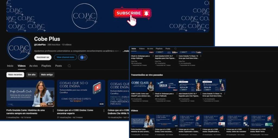Open 'Transmissões ao vivo passadas' section heading
Image resolution: width=278 pixels, height=138 pixels.
click(x=147, y=75)
